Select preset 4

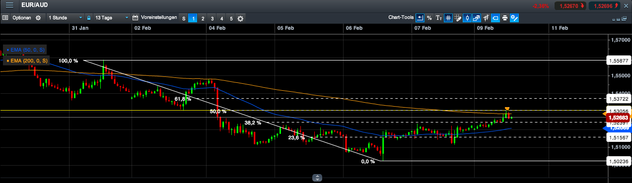click(x=221, y=18)
